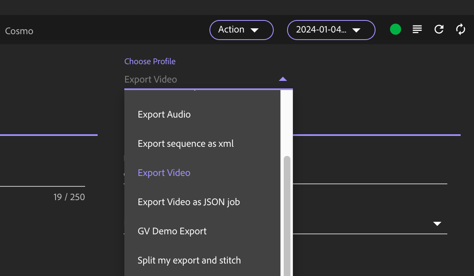
Task: Open the log lines icon
Action: (x=417, y=29)
